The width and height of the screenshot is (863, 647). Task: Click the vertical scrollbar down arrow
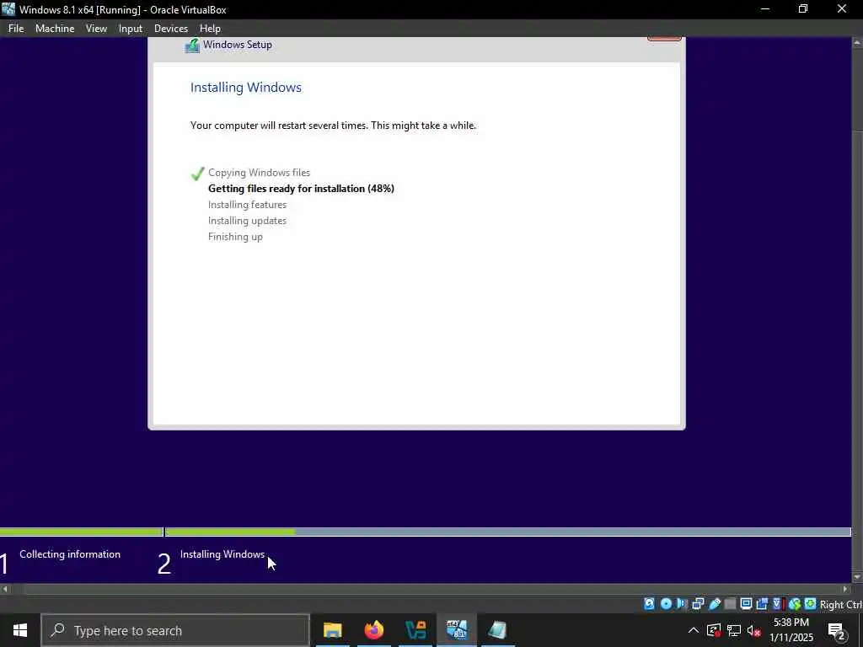pos(857,577)
